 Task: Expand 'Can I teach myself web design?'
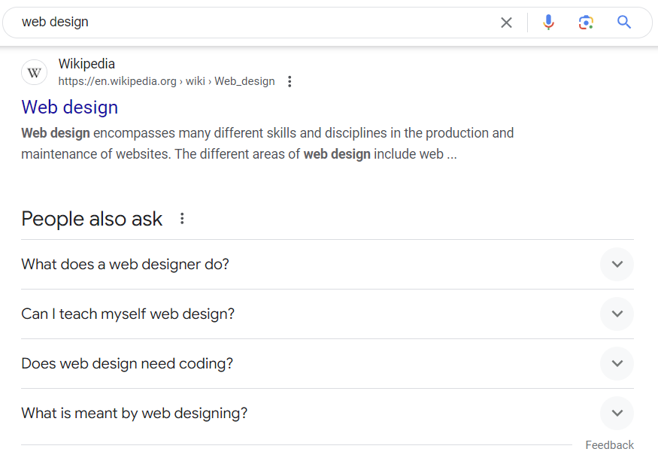pos(617,314)
